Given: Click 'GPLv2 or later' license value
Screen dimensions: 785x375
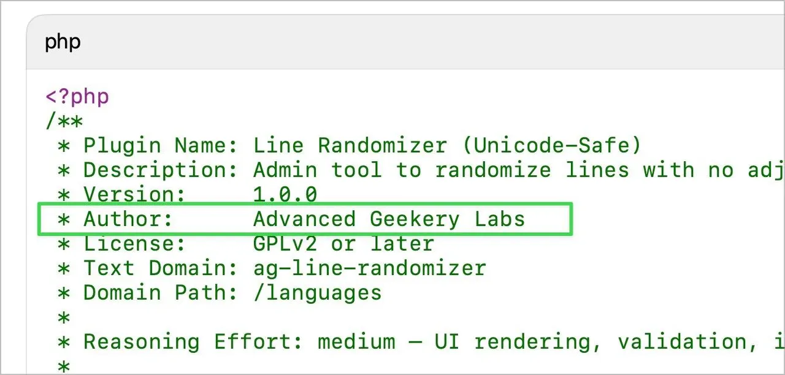Looking at the screenshot, I should click(343, 244).
